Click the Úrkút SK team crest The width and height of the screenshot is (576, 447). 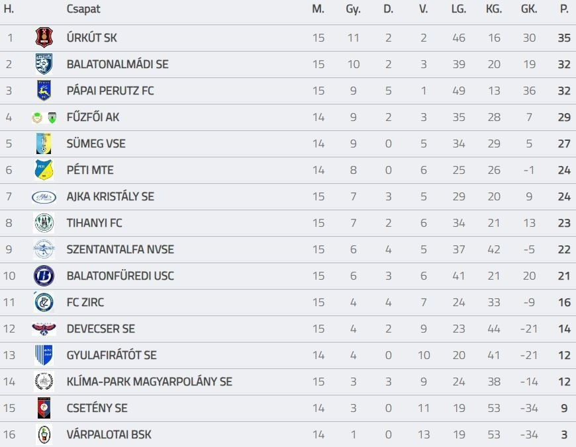(x=44, y=38)
